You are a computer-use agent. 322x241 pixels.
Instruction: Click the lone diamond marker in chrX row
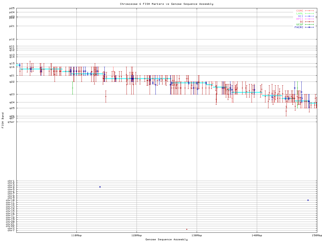click(x=187, y=229)
